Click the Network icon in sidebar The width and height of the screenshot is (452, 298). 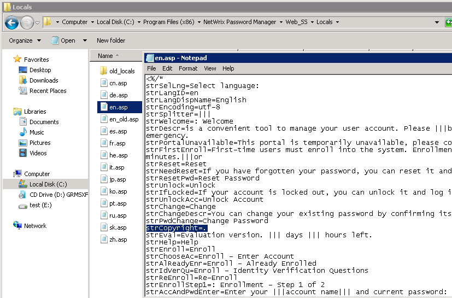coord(17,226)
